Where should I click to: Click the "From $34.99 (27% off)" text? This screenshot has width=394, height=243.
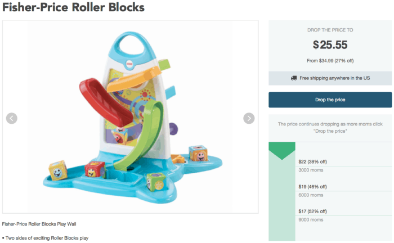click(330, 60)
